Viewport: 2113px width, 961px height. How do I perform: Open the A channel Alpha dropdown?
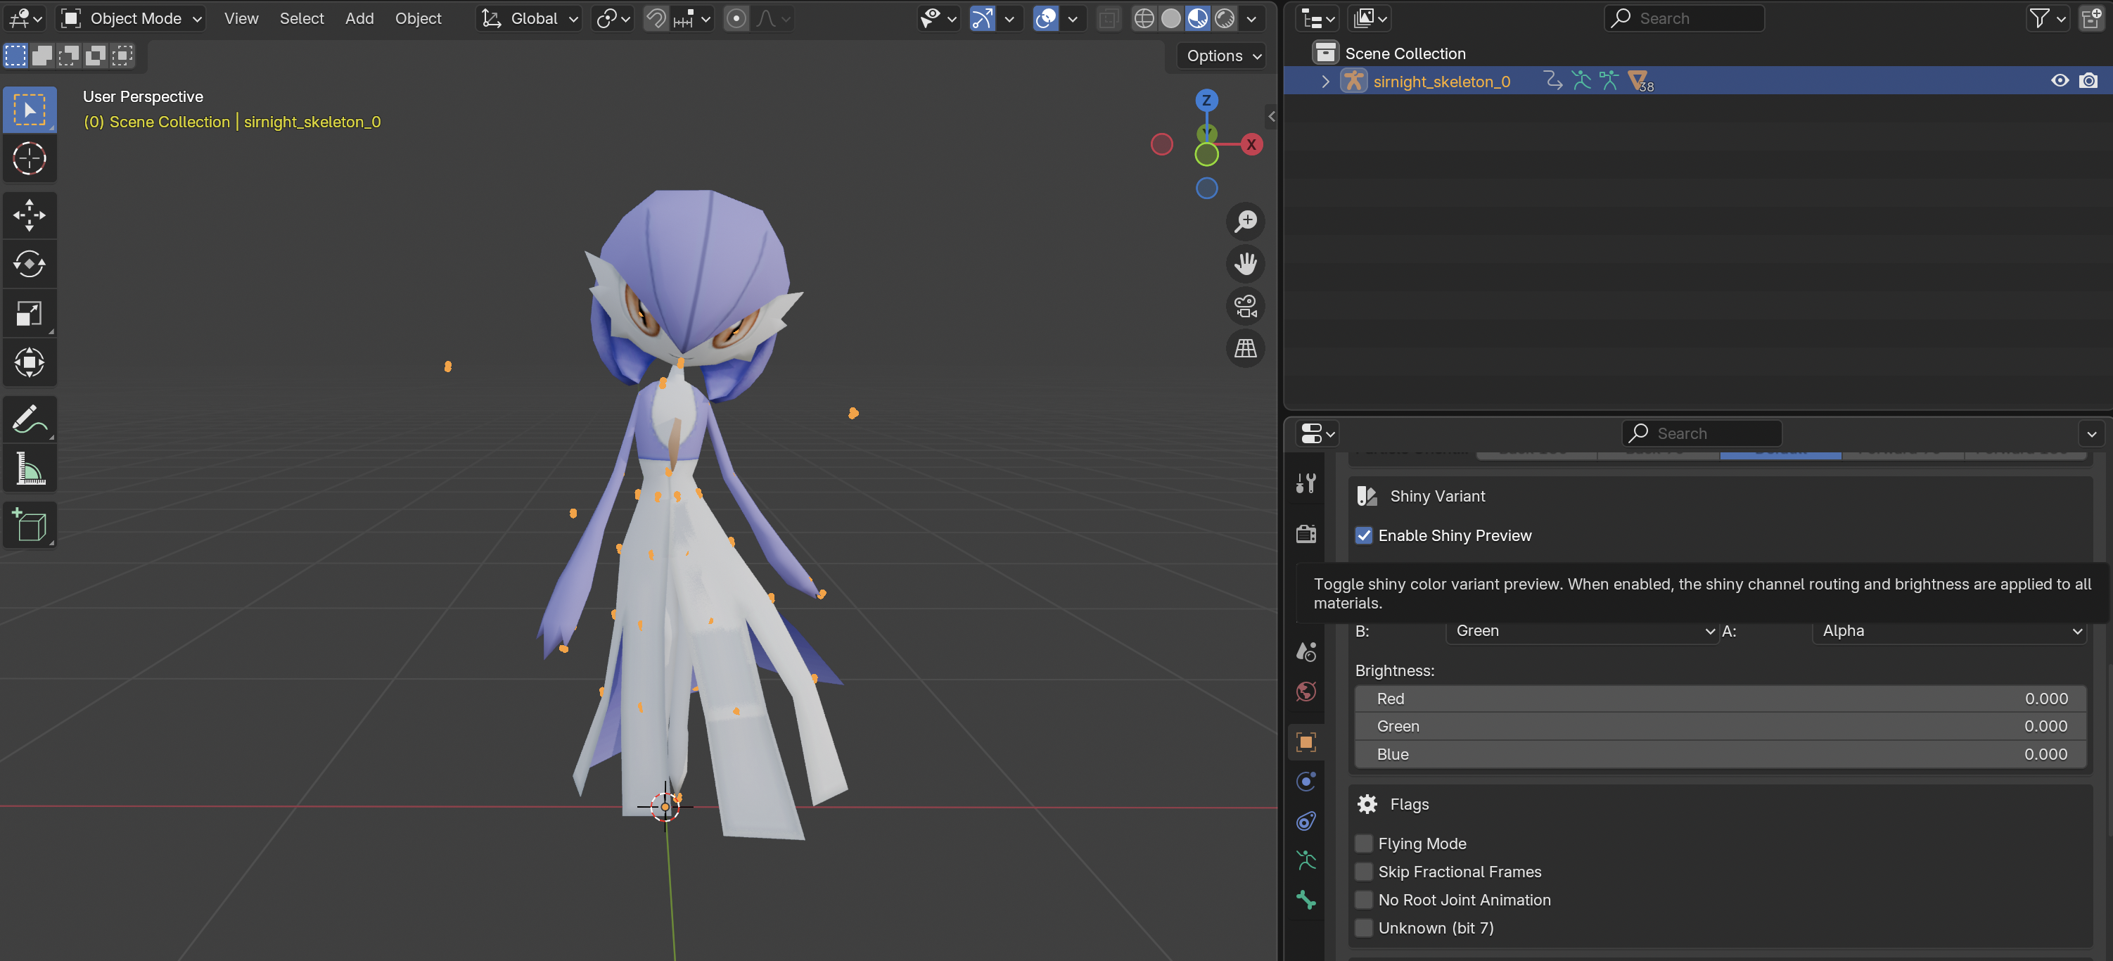click(x=1948, y=630)
